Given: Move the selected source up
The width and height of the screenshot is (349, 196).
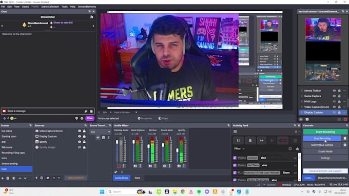Looking at the screenshot, I should coord(54,178).
